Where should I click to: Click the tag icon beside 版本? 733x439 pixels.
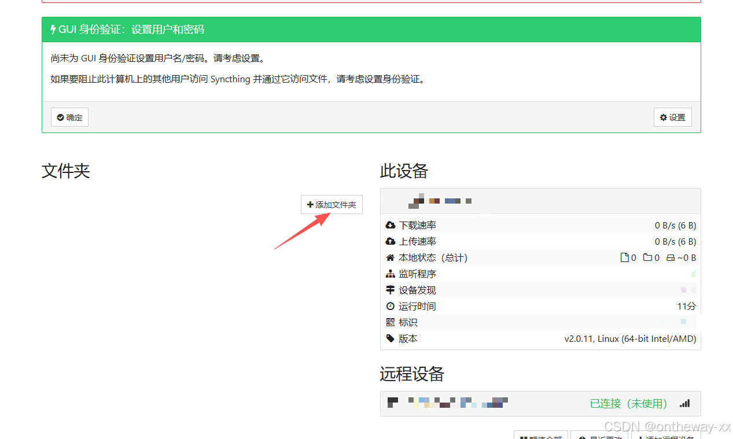(x=391, y=338)
